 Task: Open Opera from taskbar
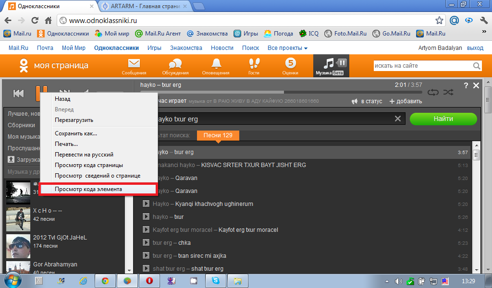click(x=149, y=281)
